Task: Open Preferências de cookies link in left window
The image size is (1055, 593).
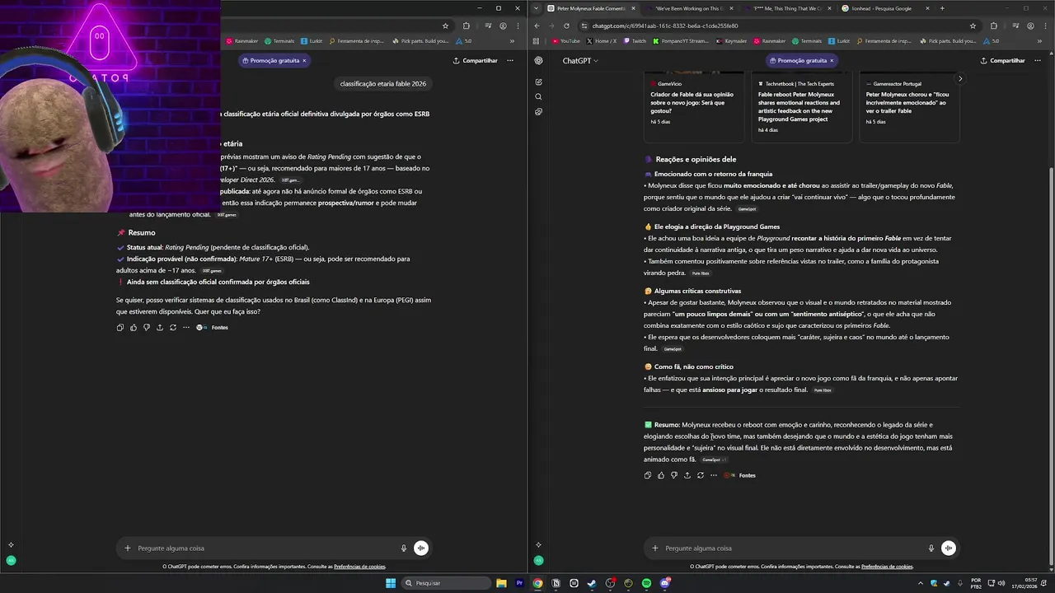Action: click(x=359, y=567)
